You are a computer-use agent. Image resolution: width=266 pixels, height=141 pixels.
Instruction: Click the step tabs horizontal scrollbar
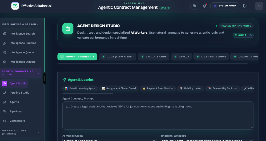152,64
